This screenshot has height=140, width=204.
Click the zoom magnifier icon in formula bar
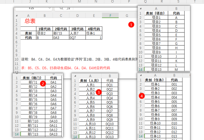pos(62,8)
